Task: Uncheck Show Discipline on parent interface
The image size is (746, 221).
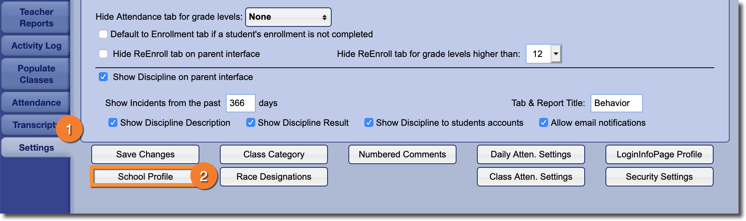Action: pos(103,77)
